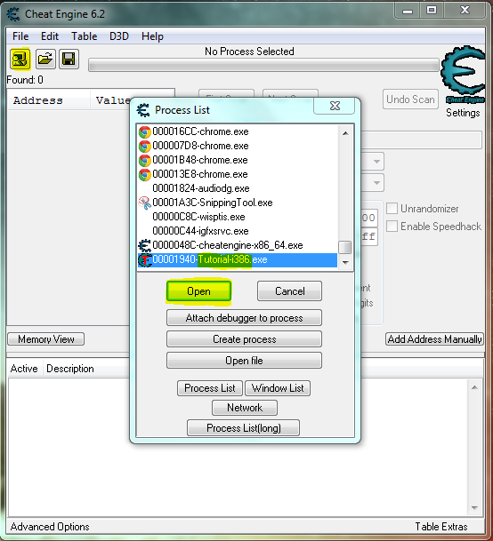
Task: Open the Edit menu
Action: click(x=50, y=36)
